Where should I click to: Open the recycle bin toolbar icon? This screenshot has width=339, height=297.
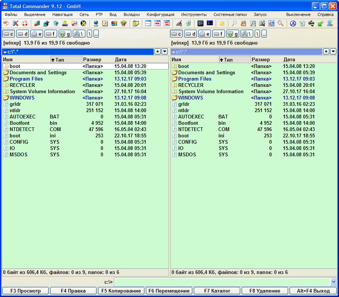[x=188, y=23]
